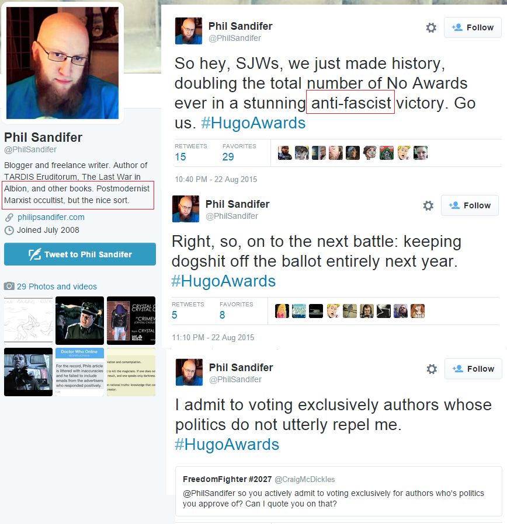Viewport: 507px width, 524px height.
Task: Click the camera icon beside Photos and videos
Action: coord(9,286)
